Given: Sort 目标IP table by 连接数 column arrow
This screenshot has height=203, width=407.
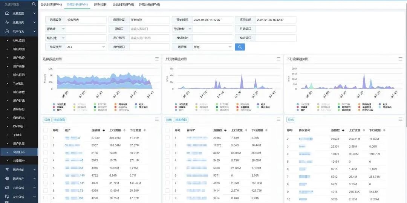Looking at the screenshot, I should [226, 130].
